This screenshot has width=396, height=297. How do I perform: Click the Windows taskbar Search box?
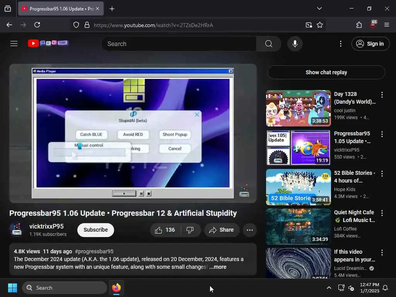pos(65,288)
